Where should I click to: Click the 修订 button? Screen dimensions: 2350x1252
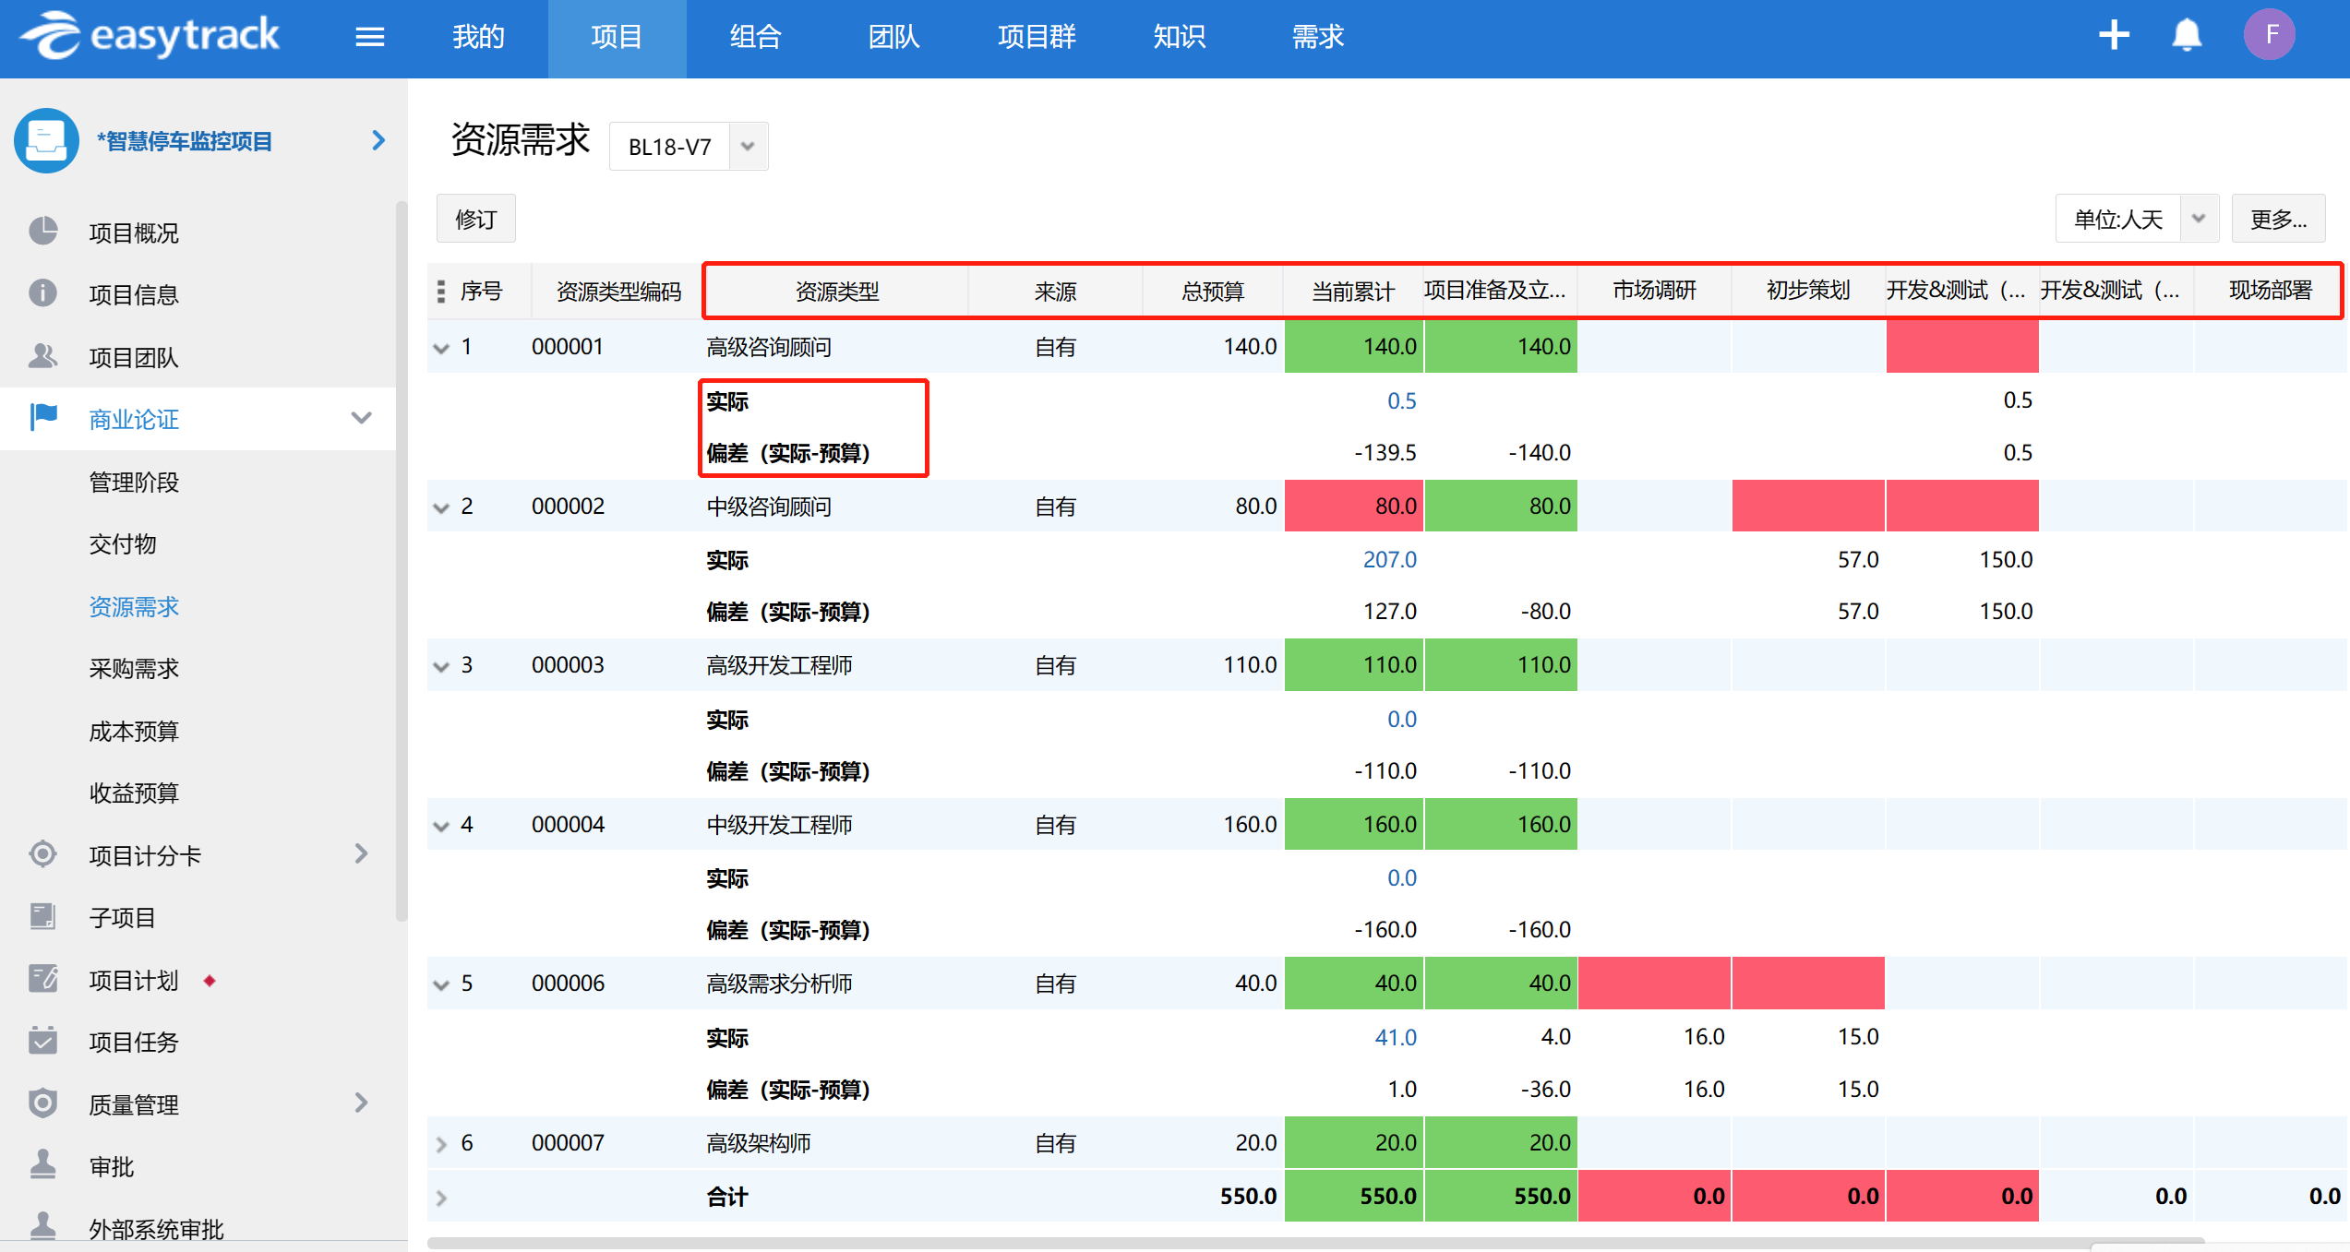pyautogui.click(x=475, y=219)
